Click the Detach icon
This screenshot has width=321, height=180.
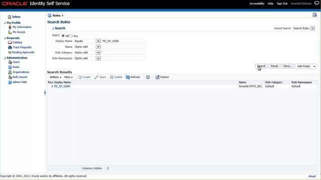(157, 77)
